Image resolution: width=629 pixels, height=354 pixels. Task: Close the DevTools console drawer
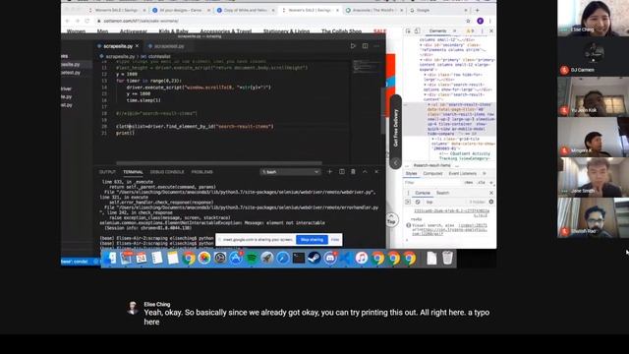491,193
